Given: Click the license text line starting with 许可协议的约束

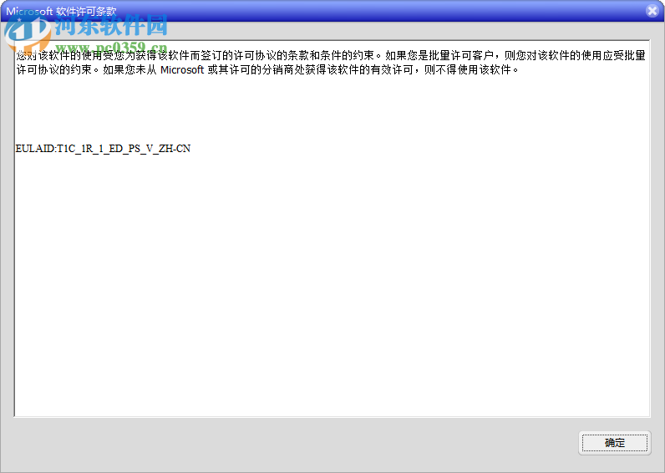Looking at the screenshot, I should pyautogui.click(x=267, y=69).
